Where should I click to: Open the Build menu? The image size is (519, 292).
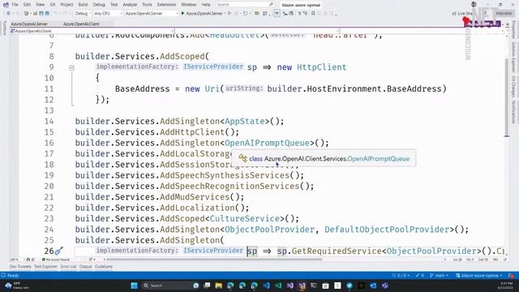83,5
